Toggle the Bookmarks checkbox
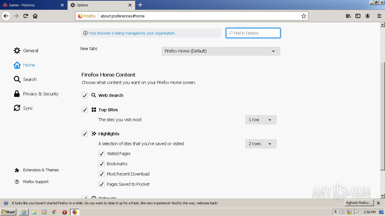 pyautogui.click(x=102, y=164)
